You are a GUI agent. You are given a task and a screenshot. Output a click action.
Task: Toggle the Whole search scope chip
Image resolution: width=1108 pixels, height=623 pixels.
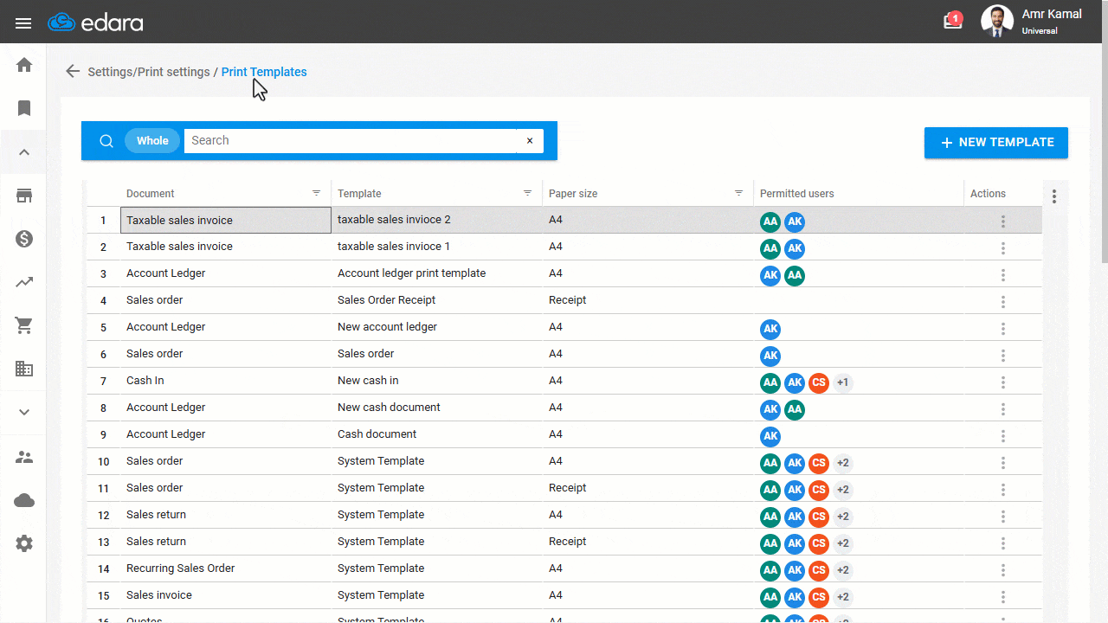pos(152,141)
